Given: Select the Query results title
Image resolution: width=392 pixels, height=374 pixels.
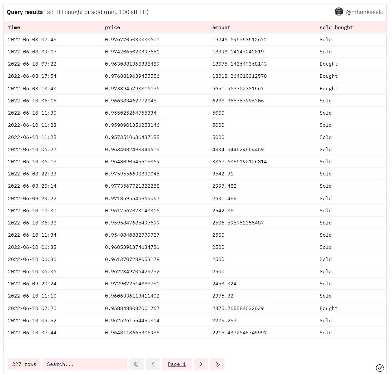Looking at the screenshot, I should click(25, 12).
